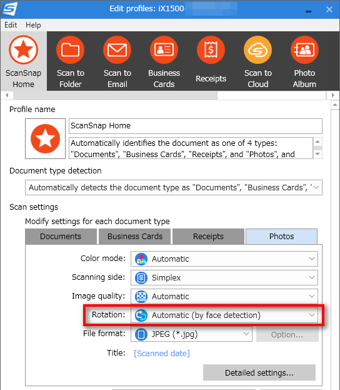
Task: Open the Help menu
Action: (x=33, y=25)
